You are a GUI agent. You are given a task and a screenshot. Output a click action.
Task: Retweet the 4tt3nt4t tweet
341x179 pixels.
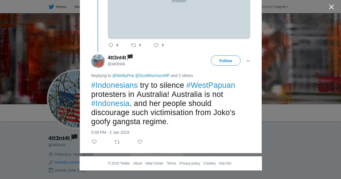tap(117, 142)
